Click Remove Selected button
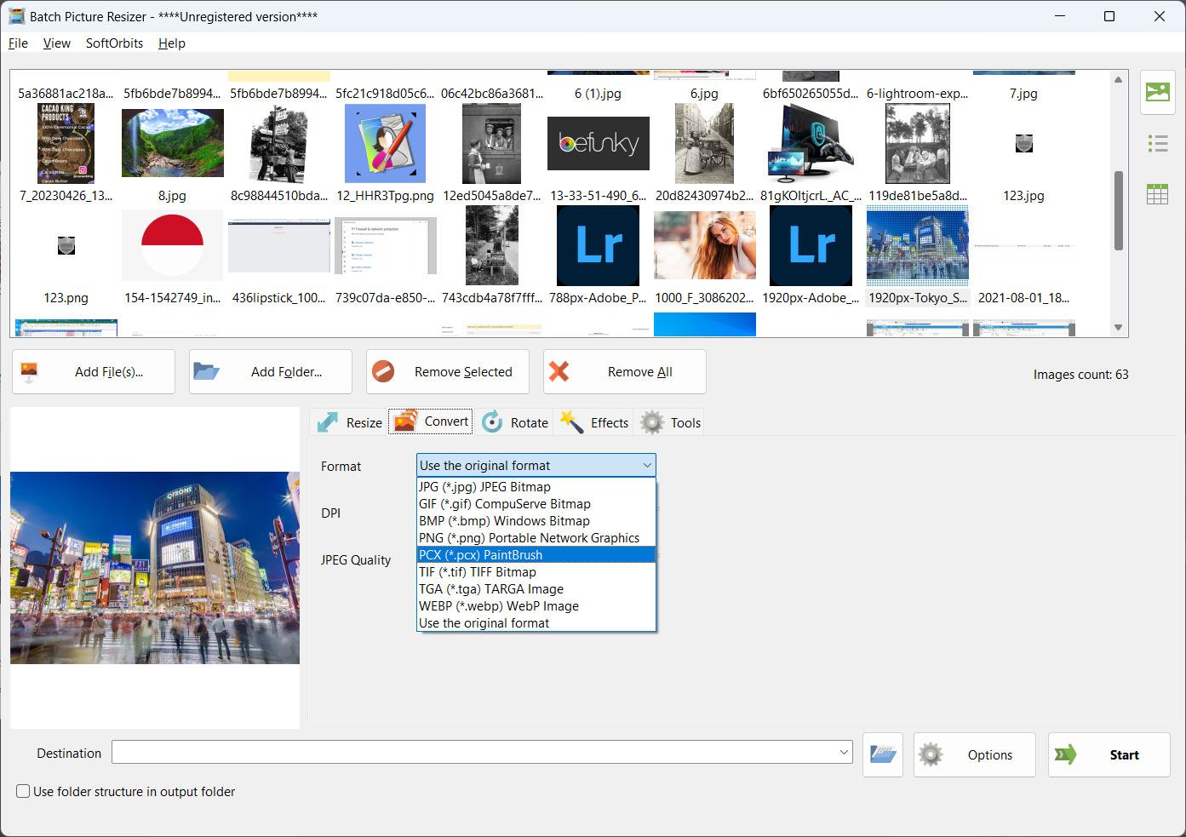Viewport: 1186px width, 837px height. tap(448, 372)
